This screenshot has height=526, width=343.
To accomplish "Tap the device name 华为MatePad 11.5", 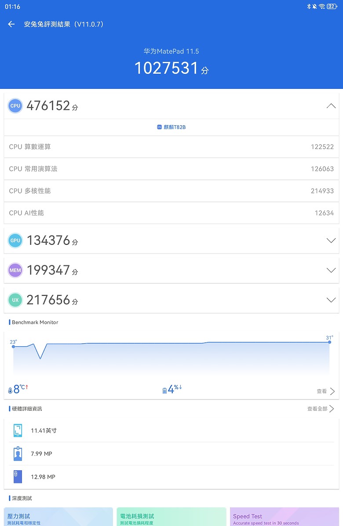I will (x=171, y=51).
